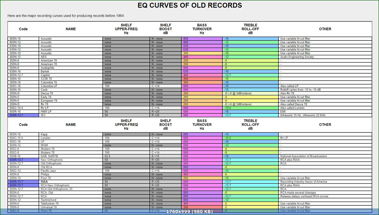Select the bold "RIAA" name cell

[70, 182]
